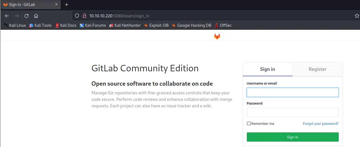Open the OffSec bookmark

coord(223,25)
